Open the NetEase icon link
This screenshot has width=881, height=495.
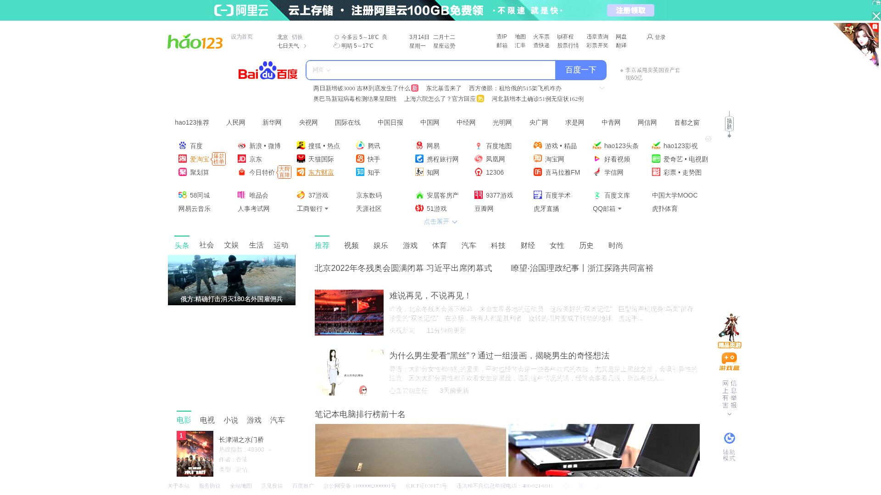click(x=419, y=146)
